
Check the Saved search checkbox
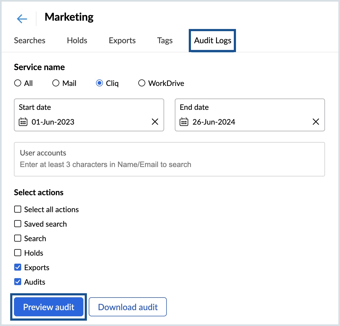(x=18, y=224)
